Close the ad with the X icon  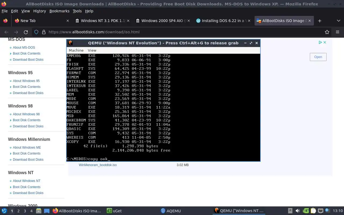tap(325, 42)
